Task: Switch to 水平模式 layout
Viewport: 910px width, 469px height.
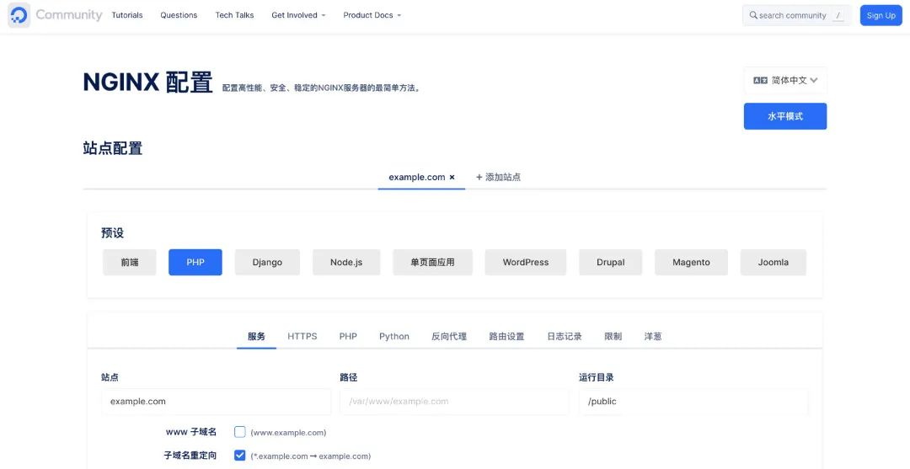Action: (x=785, y=116)
